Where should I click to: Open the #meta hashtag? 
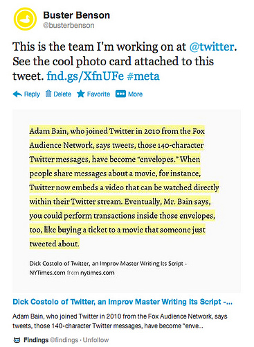[143, 76]
